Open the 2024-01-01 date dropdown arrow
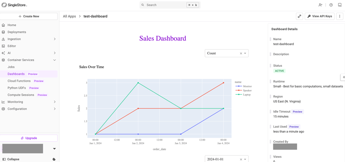 tap(245, 159)
